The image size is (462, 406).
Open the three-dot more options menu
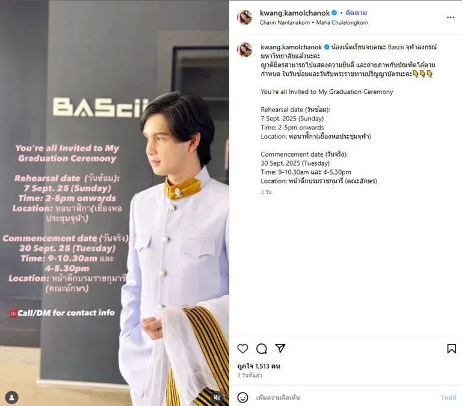pyautogui.click(x=451, y=17)
